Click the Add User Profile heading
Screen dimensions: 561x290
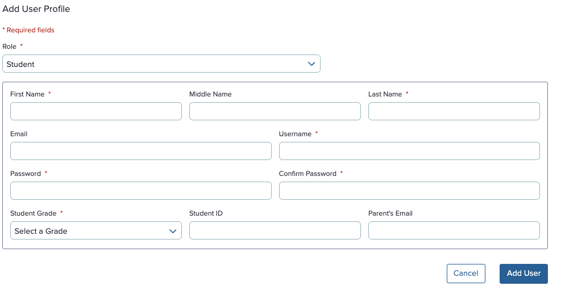pyautogui.click(x=36, y=9)
